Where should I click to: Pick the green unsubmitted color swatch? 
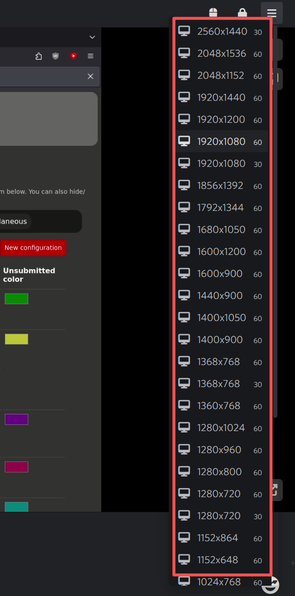17,298
